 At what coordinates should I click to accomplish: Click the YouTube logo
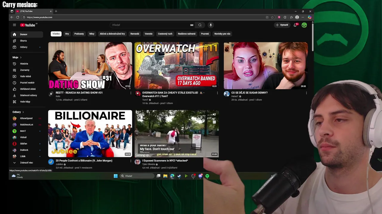point(28,25)
